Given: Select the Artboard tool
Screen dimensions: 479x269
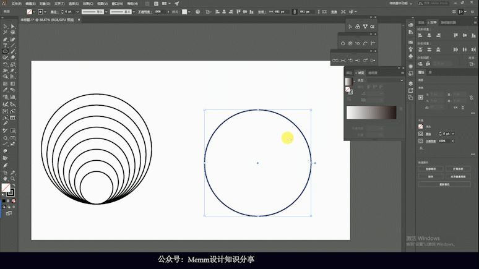Looking at the screenshot, I should click(5, 173).
